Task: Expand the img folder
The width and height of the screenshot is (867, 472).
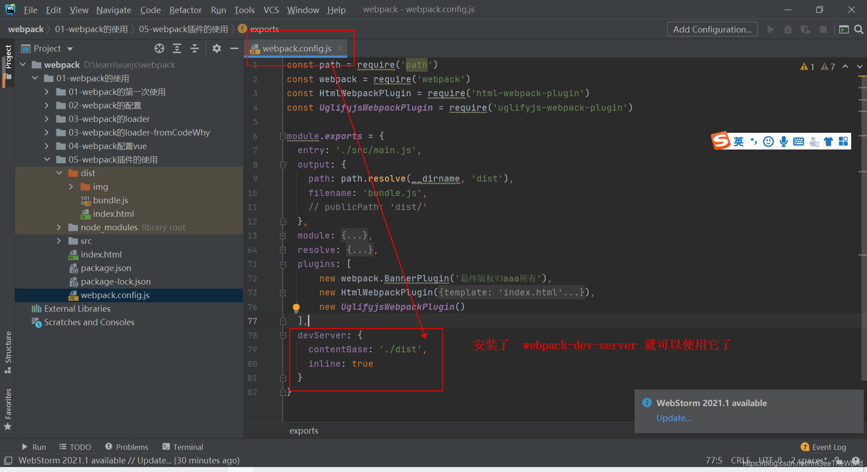Action: click(x=71, y=187)
